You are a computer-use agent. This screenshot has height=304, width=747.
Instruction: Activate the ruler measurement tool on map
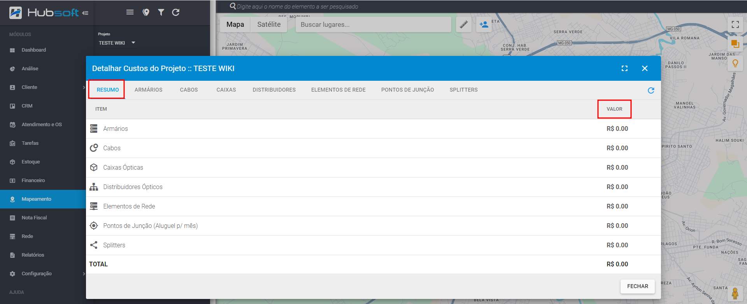464,24
